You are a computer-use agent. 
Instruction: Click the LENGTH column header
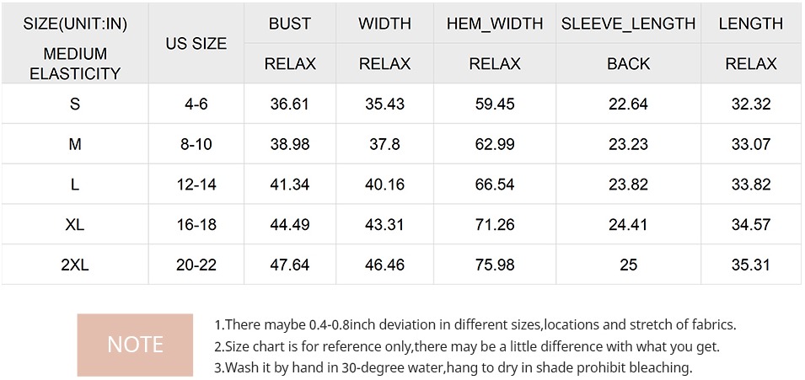(750, 24)
